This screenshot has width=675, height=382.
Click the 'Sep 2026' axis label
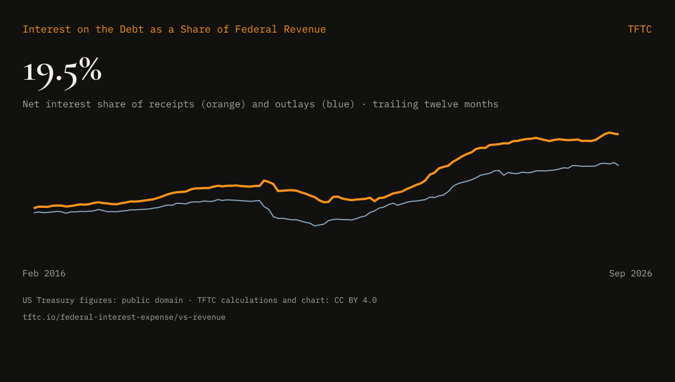click(x=631, y=274)
